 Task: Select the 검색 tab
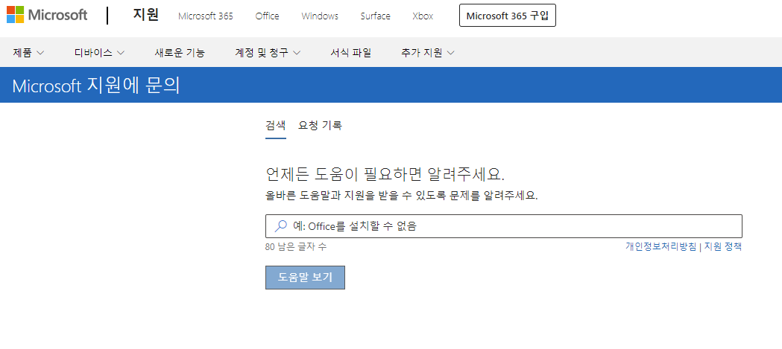click(276, 126)
